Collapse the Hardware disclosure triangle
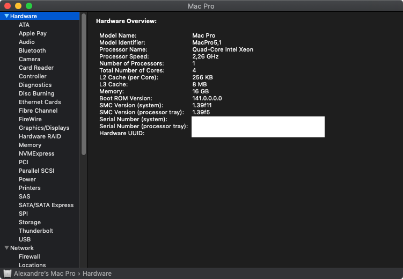 6,16
